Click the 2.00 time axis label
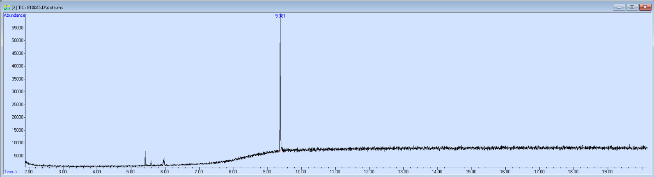 coord(28,172)
